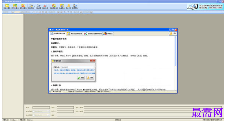This screenshot has width=229, height=123.
Task: Click the 单据扫描操作指南 heading text
Action: click(59, 39)
